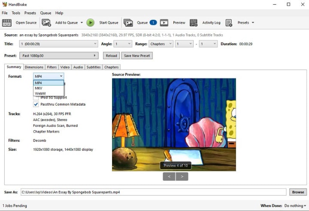Click the HandBrake app logo in title bar
Image resolution: width=309 pixels, height=211 pixels.
pos(5,4)
